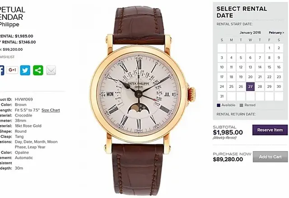Share via the Twitter bird icon
The image size is (289, 198).
(x=25, y=70)
